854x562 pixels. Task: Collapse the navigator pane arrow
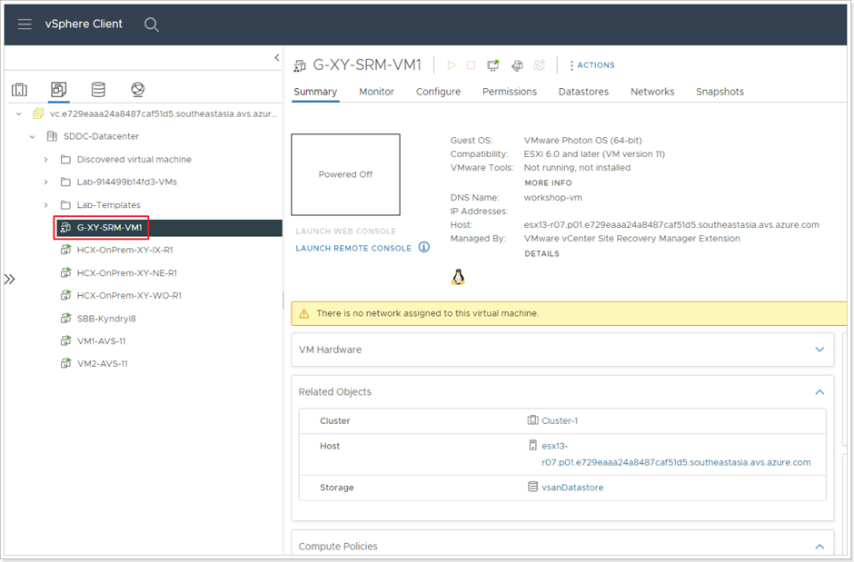(277, 57)
